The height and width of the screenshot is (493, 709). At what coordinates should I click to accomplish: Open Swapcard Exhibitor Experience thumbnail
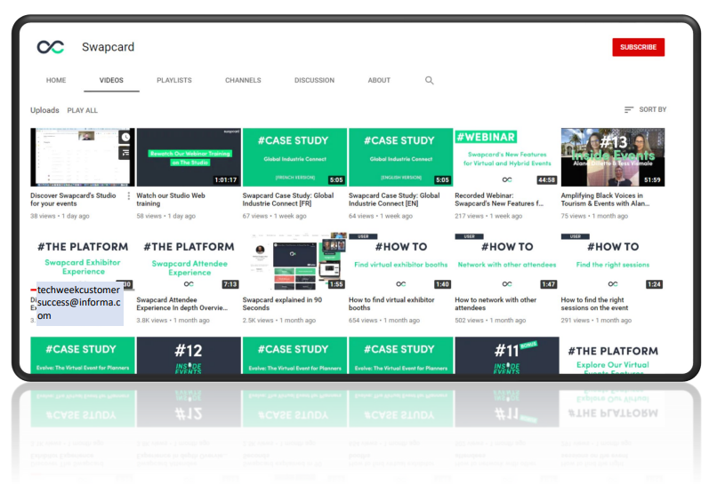click(x=83, y=261)
